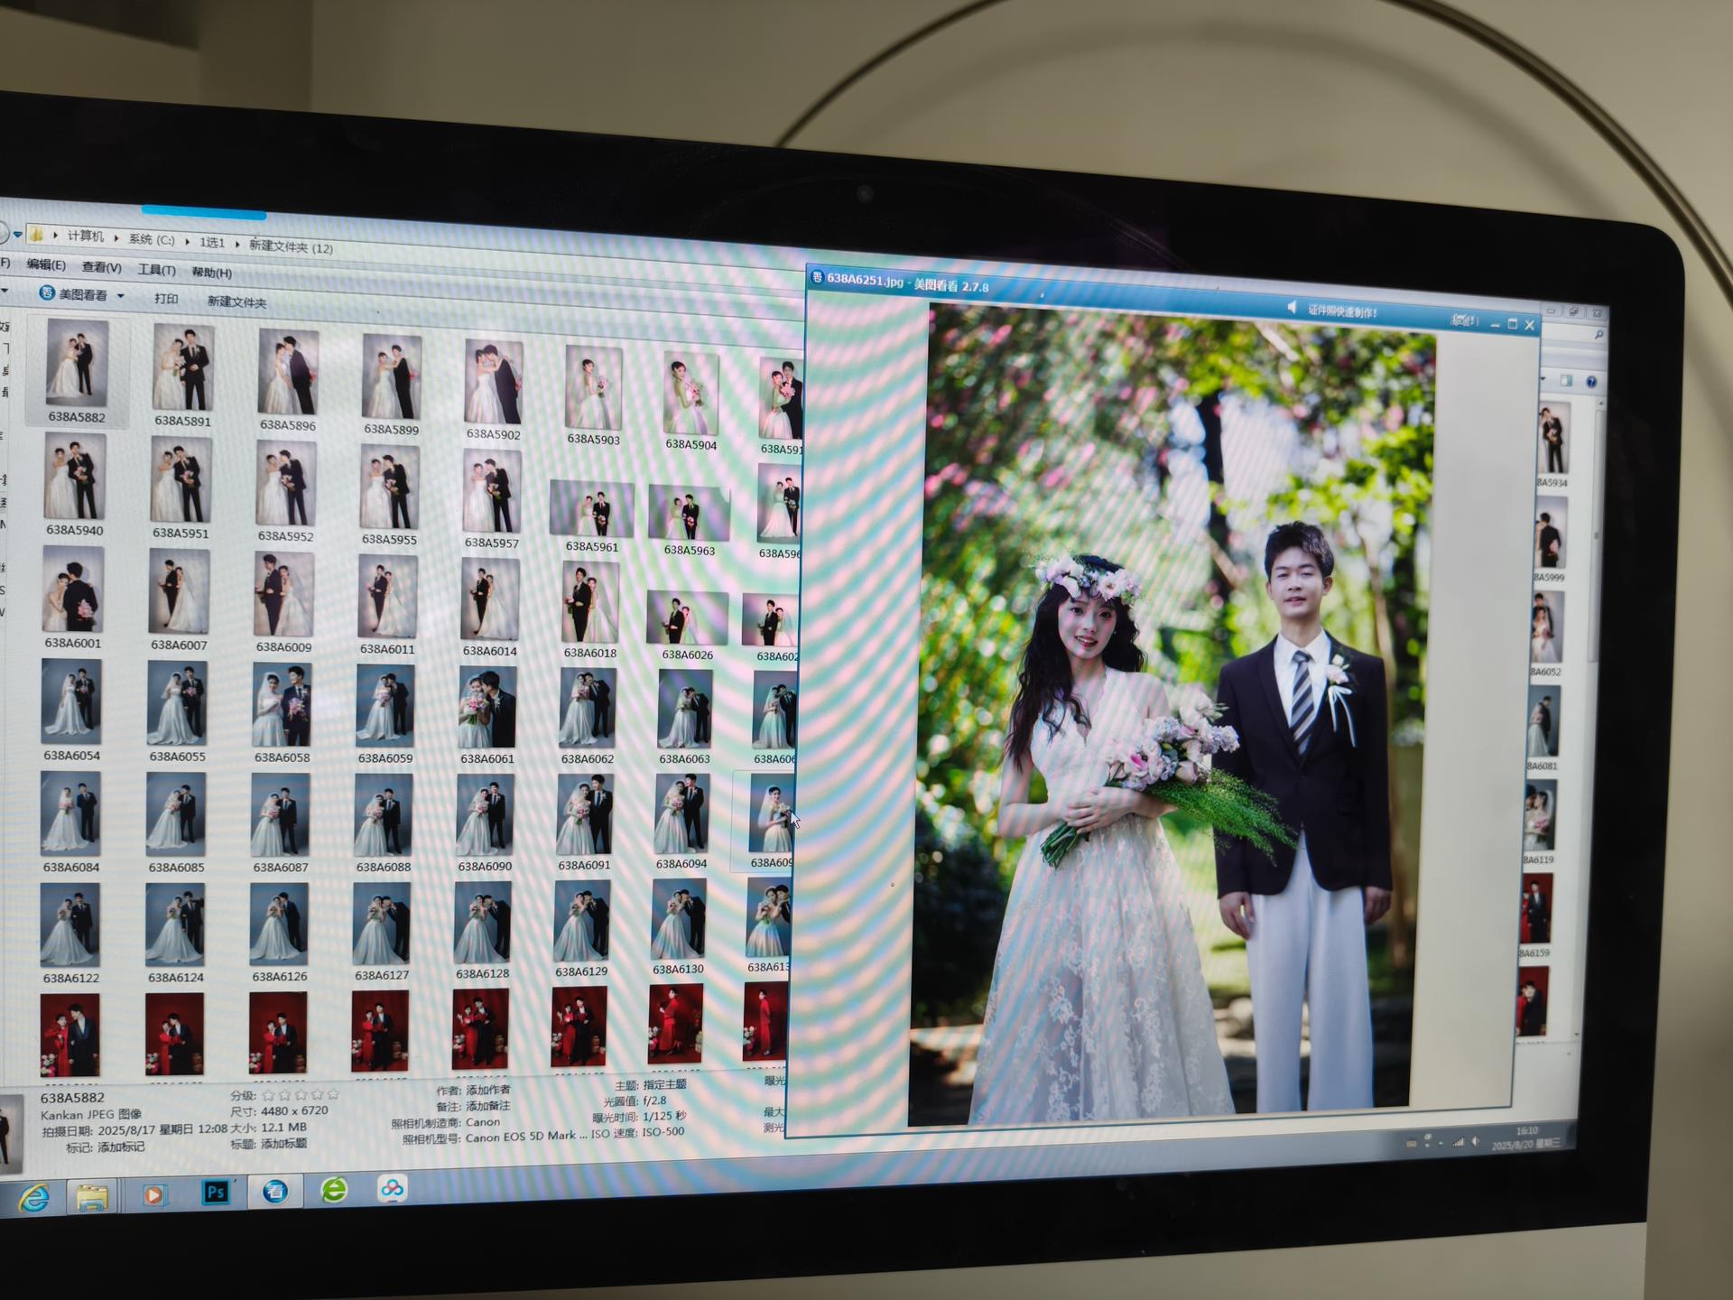Select thumbnail 638A6054
Image resolution: width=1733 pixels, height=1300 pixels.
click(71, 701)
